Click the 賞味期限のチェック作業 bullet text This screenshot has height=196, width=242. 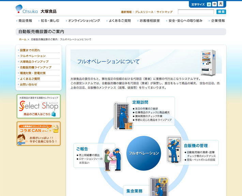149,116
